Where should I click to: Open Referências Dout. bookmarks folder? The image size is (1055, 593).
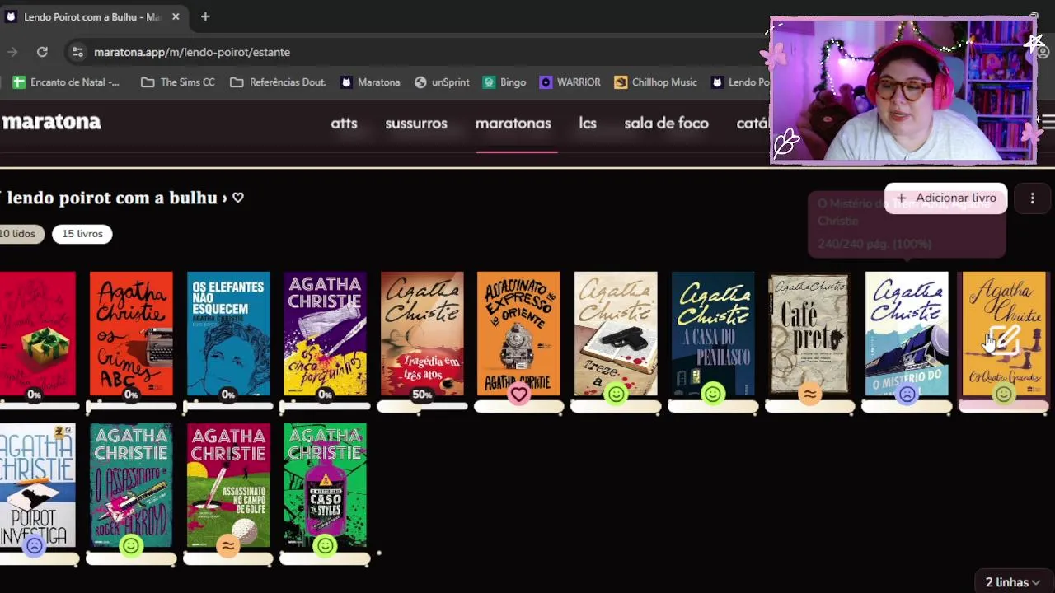[x=278, y=82]
